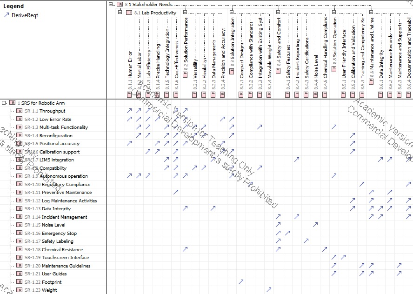Select the 8.1 Lab Productivity header icon

129,13
